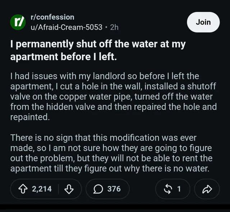
Task: Click the title line 'apartment before I left.'
Action: (64, 57)
